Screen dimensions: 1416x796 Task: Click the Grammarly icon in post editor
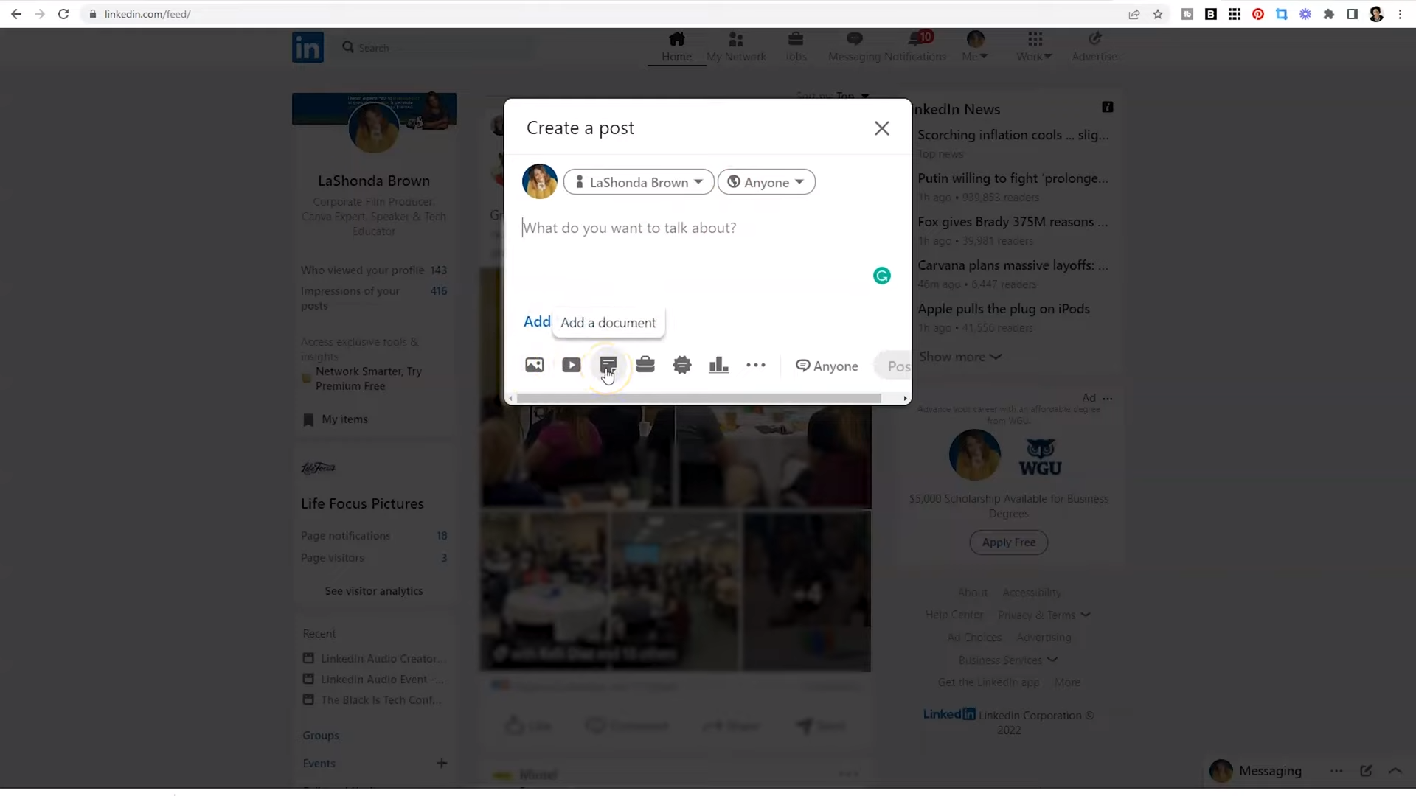click(x=882, y=276)
